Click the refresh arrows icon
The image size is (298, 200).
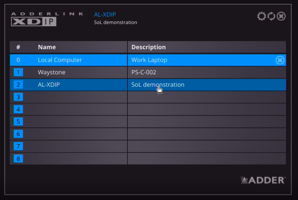tap(271, 16)
